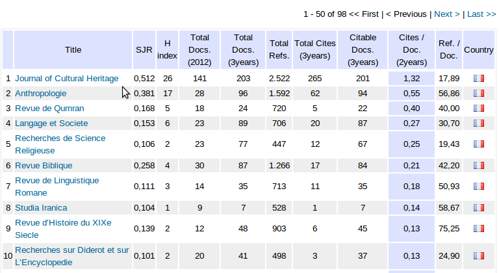
Task: Click Total Docs. (2012) column header
Action: tap(199, 49)
